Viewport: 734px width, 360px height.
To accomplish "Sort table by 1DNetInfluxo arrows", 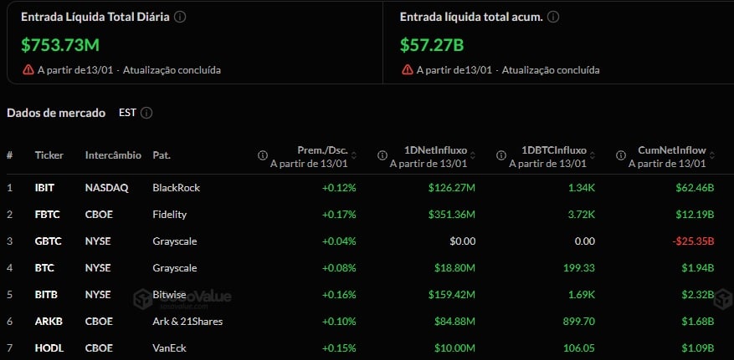I will pos(473,155).
